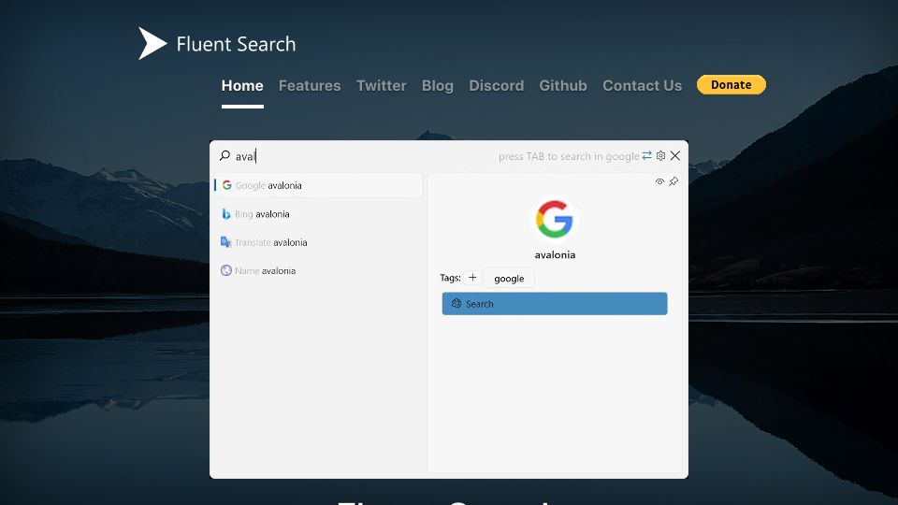This screenshot has width=898, height=505.
Task: Click the globe icon beside Name avalonia
Action: [226, 270]
